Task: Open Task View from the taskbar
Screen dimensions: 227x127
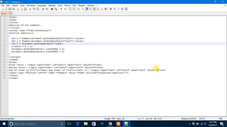Action: pos(69,124)
